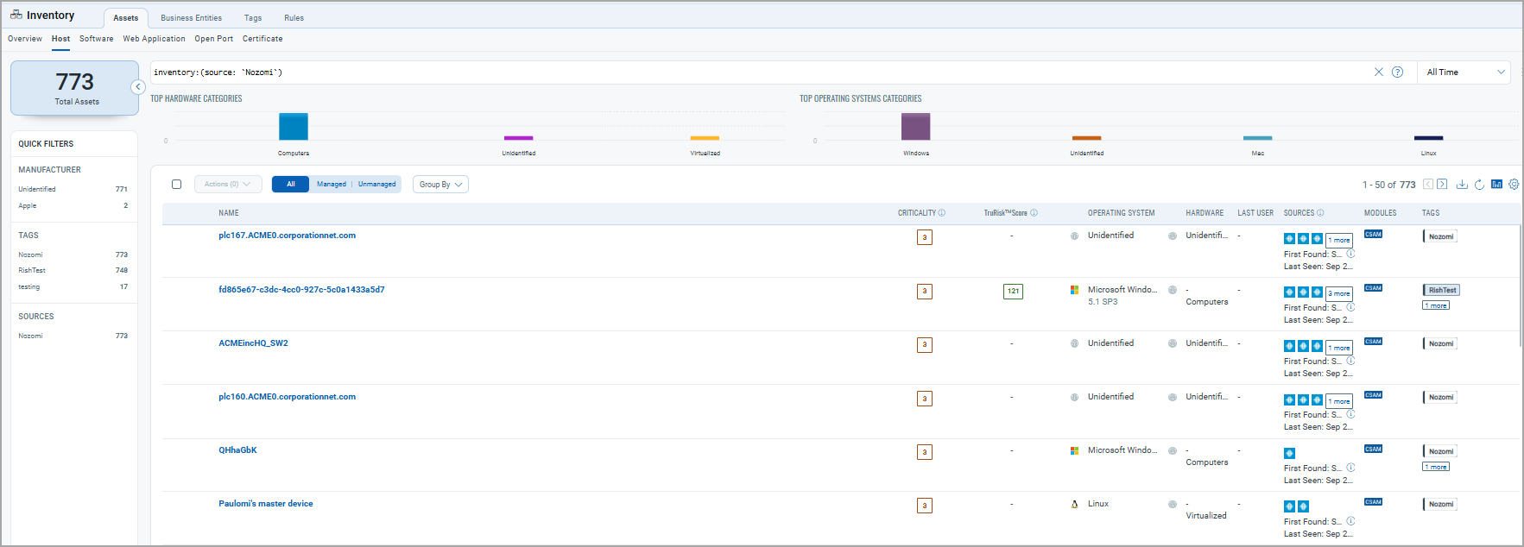1524x547 pixels.
Task: Open the plc167.ACME0.corporationnet.com asset link
Action: [287, 236]
